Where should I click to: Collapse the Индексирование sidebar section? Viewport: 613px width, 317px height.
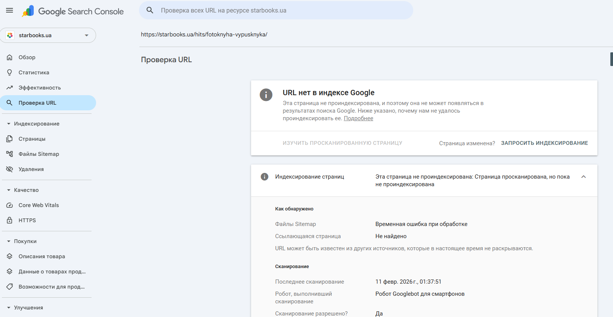(9, 124)
